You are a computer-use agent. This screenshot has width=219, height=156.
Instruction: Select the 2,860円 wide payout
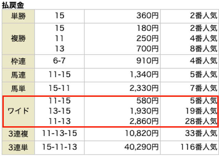pos(144,121)
